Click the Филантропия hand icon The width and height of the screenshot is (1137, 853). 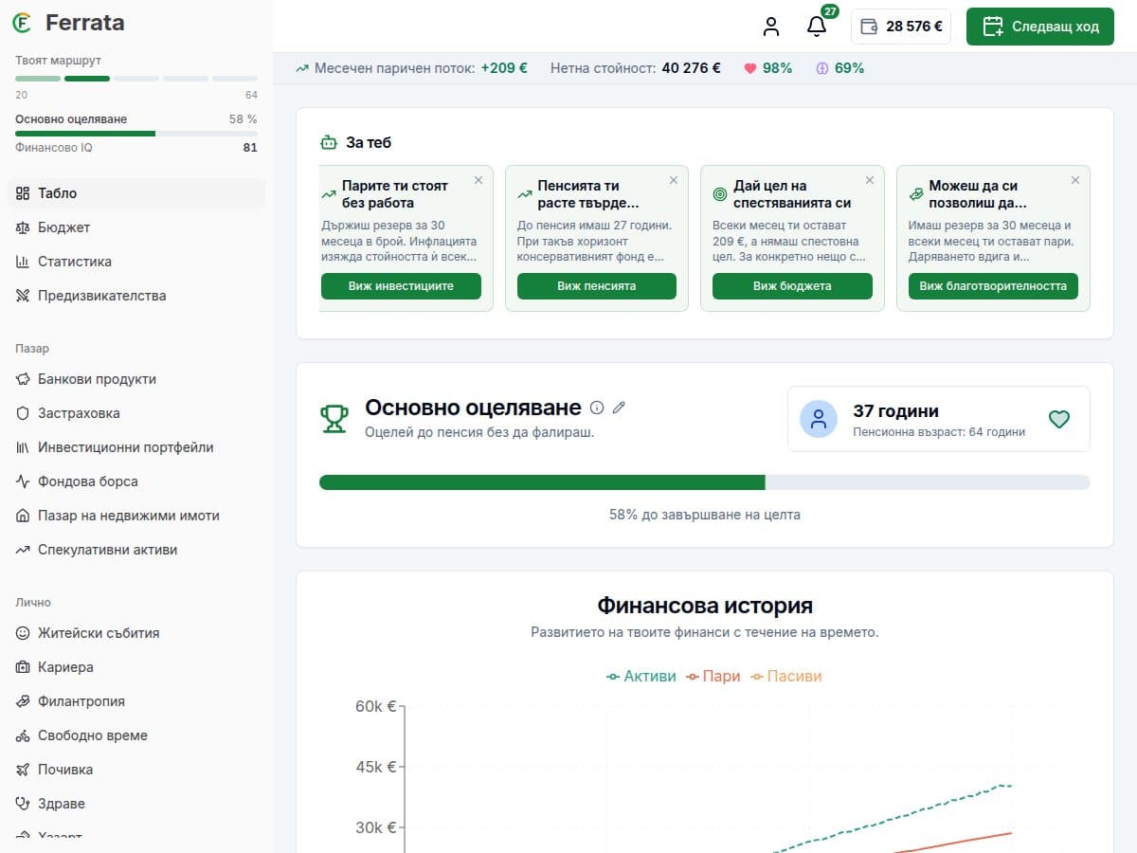tap(24, 701)
